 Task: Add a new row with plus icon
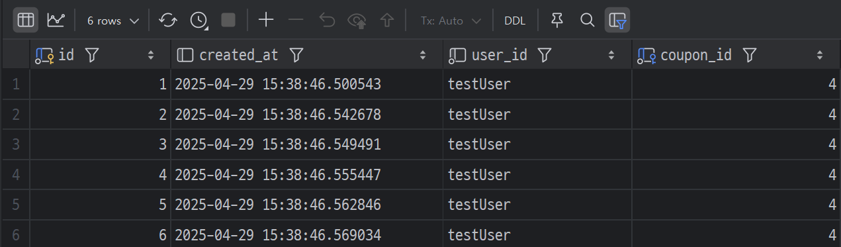[266, 21]
